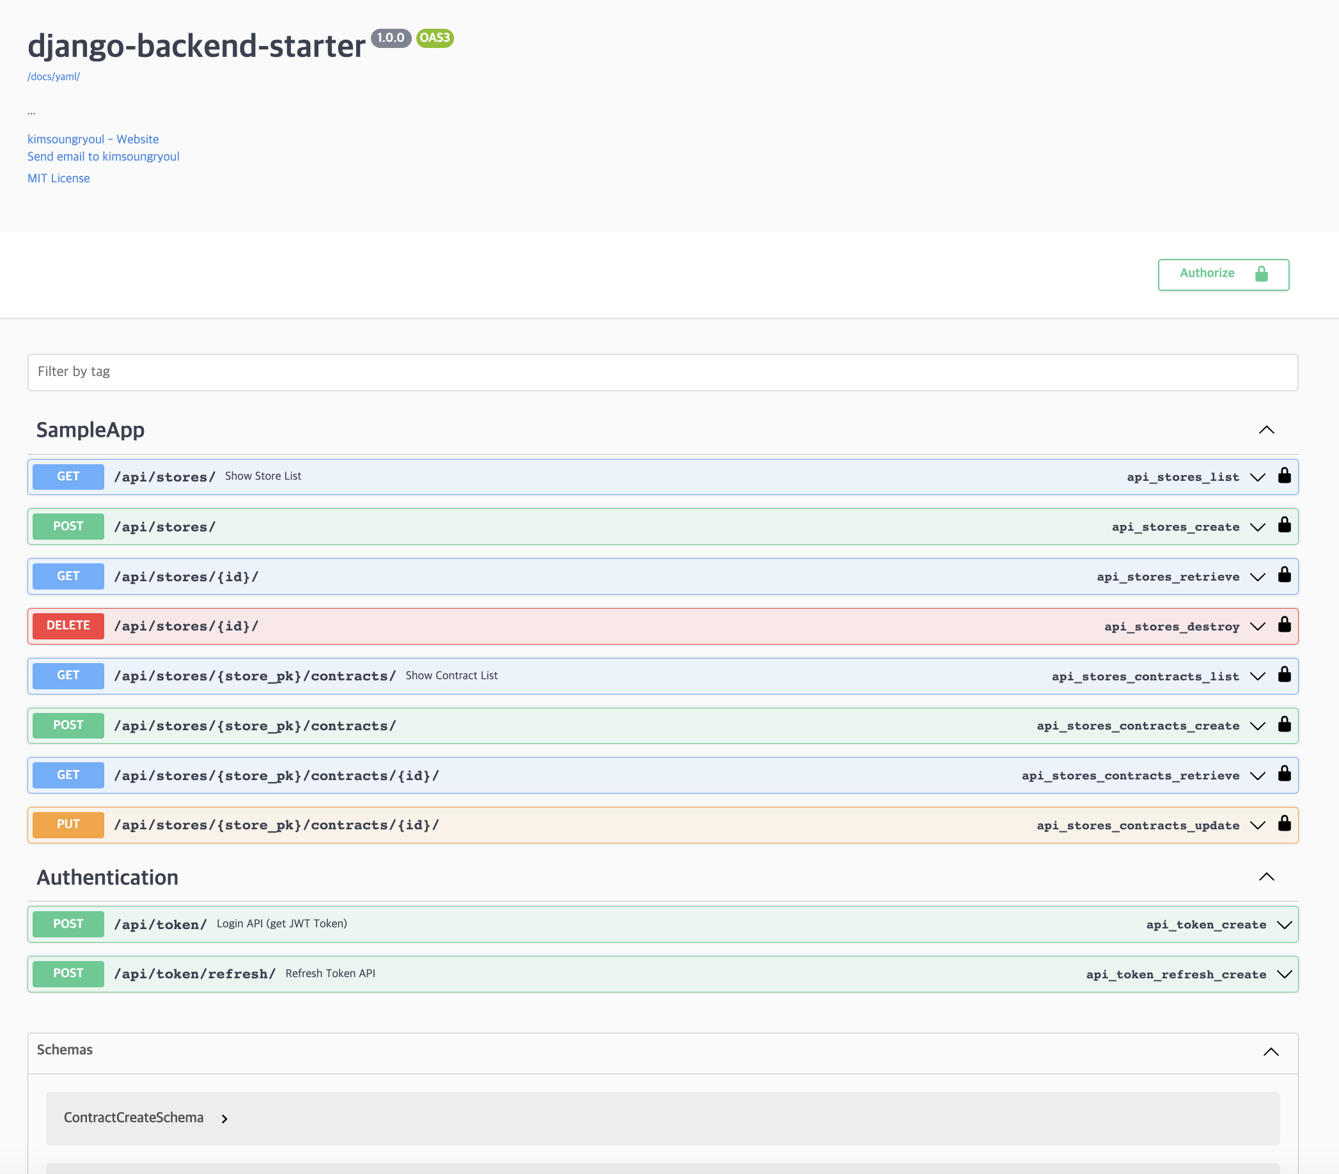The height and width of the screenshot is (1174, 1339).
Task: Collapse the SampleApp section
Action: pyautogui.click(x=1266, y=430)
